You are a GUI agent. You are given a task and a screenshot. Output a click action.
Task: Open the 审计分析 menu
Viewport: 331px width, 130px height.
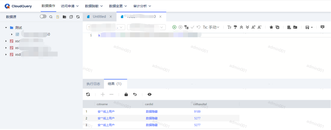[142, 6]
